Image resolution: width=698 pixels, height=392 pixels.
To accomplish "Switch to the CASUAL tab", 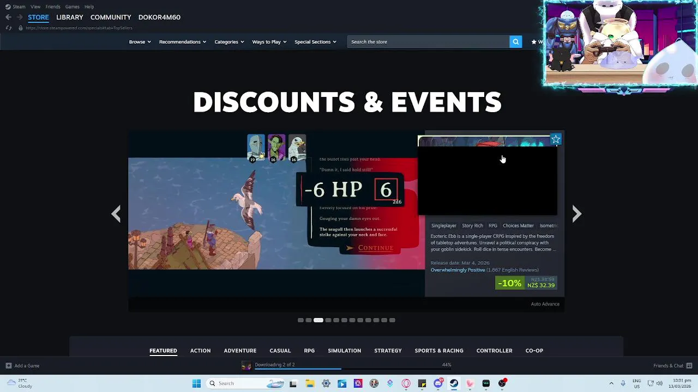I will (280, 351).
